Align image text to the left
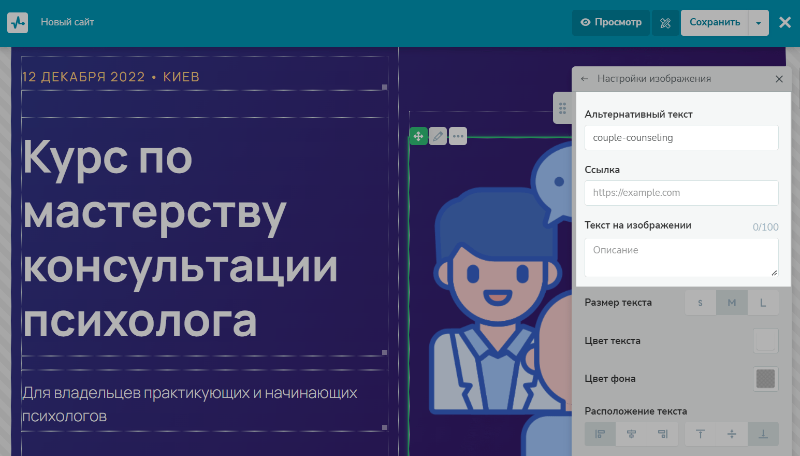Viewport: 800px width, 456px height. (x=600, y=434)
